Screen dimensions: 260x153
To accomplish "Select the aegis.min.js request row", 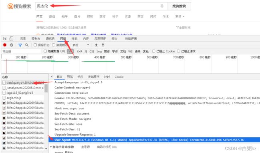I will [x=23, y=98].
